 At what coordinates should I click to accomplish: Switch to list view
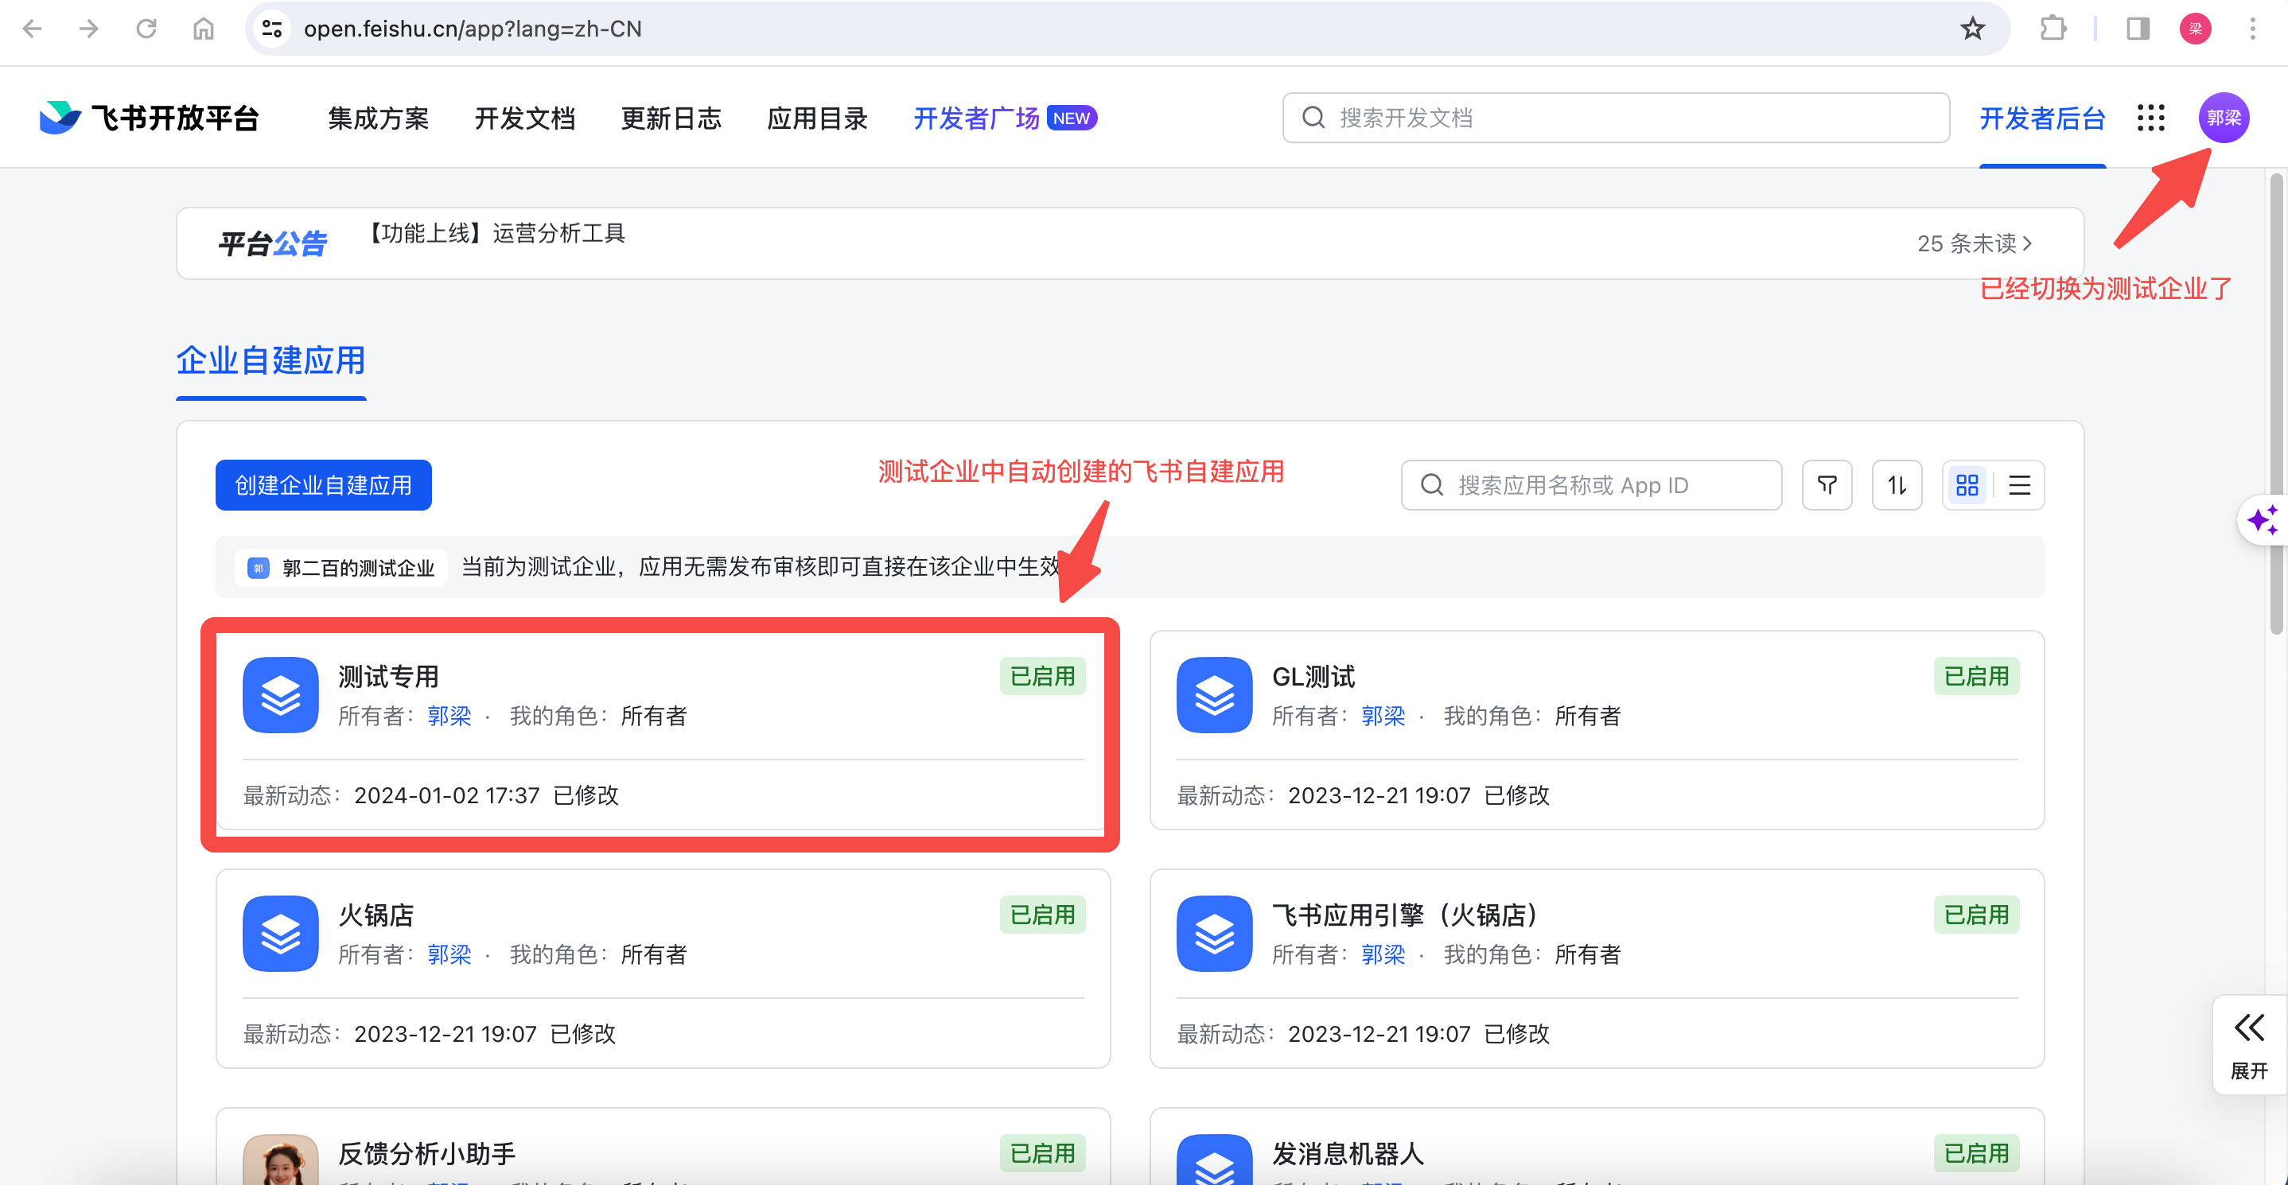coord(2020,484)
